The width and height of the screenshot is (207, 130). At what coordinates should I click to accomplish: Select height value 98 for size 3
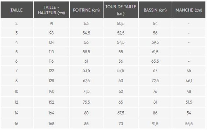tap(52, 33)
